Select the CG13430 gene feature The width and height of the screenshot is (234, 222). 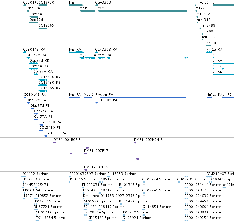point(43,6)
